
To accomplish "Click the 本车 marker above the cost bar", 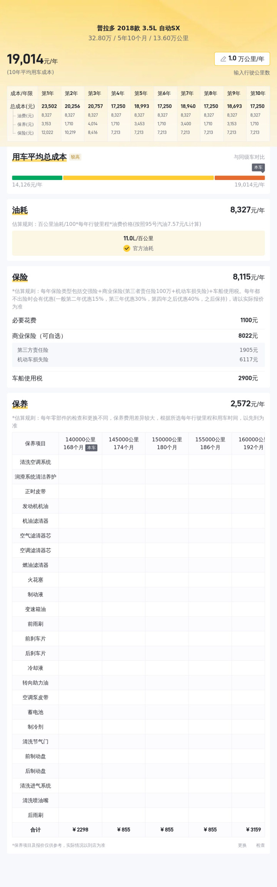I will [258, 167].
